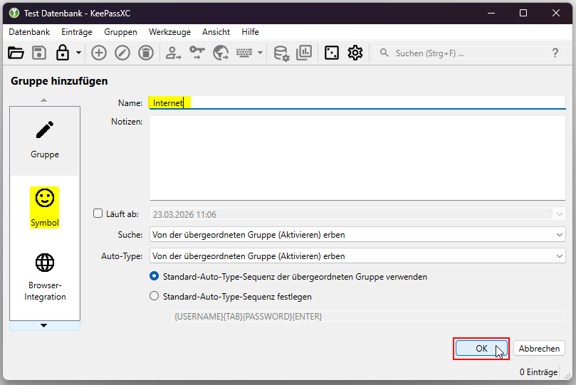The image size is (576, 385).
Task: Open application settings gear icon
Action: pyautogui.click(x=355, y=53)
